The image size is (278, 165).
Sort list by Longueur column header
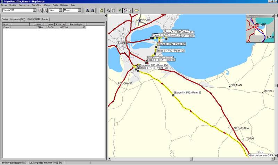[x=37, y=24]
